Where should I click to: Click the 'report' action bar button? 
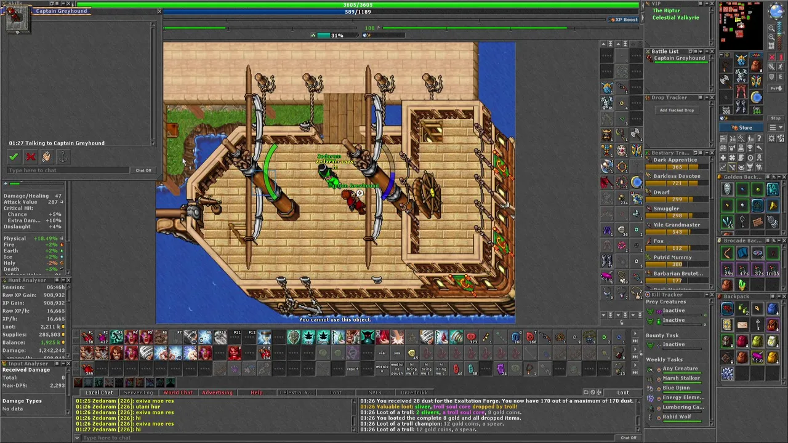pos(353,369)
